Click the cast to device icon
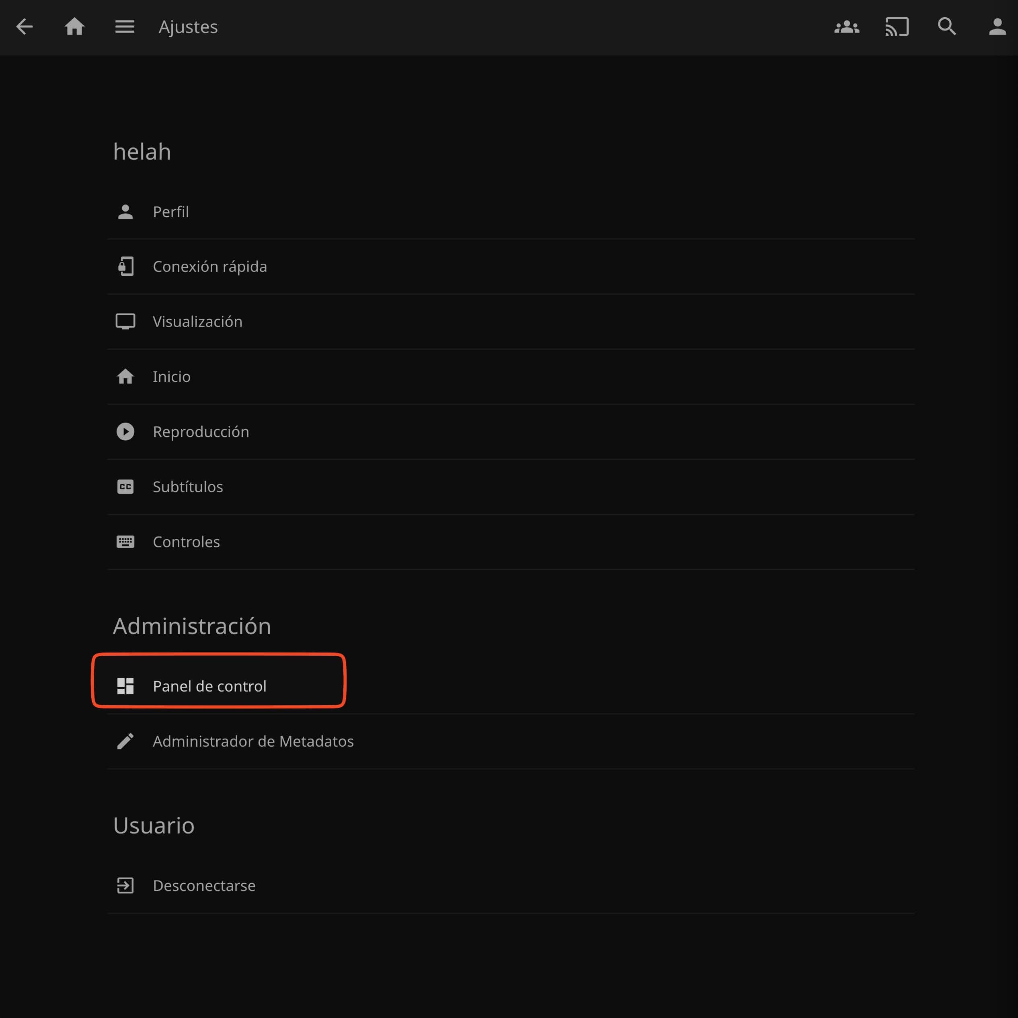 pyautogui.click(x=897, y=27)
